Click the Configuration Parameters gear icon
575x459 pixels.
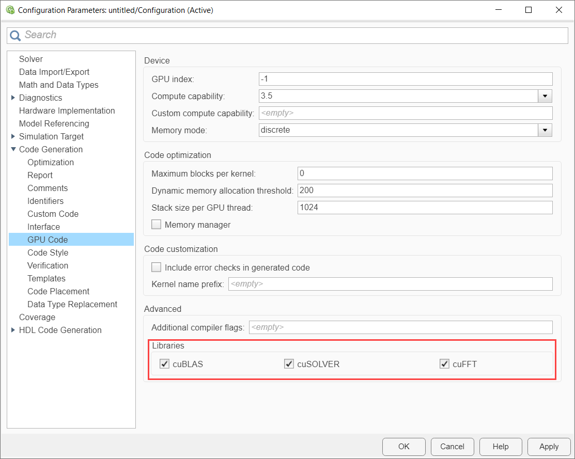(x=10, y=10)
